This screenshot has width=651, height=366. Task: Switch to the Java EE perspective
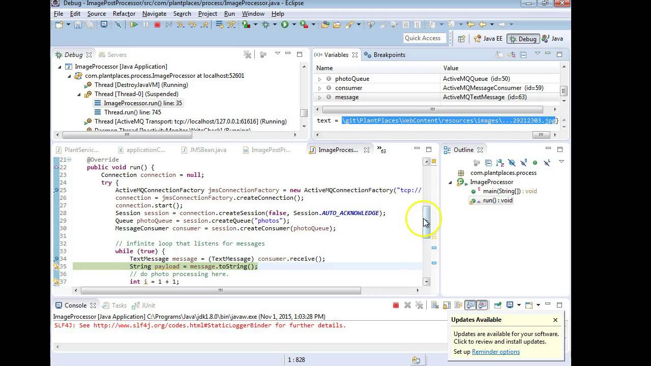pyautogui.click(x=487, y=39)
